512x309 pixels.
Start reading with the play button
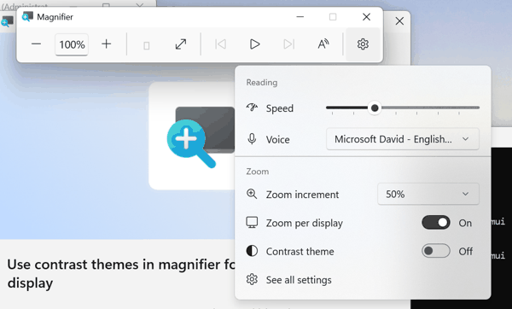click(x=254, y=44)
